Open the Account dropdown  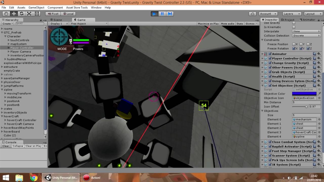click(x=268, y=14)
